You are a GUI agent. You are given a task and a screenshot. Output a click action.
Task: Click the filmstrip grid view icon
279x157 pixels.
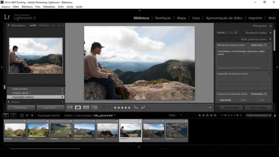[x=22, y=115]
